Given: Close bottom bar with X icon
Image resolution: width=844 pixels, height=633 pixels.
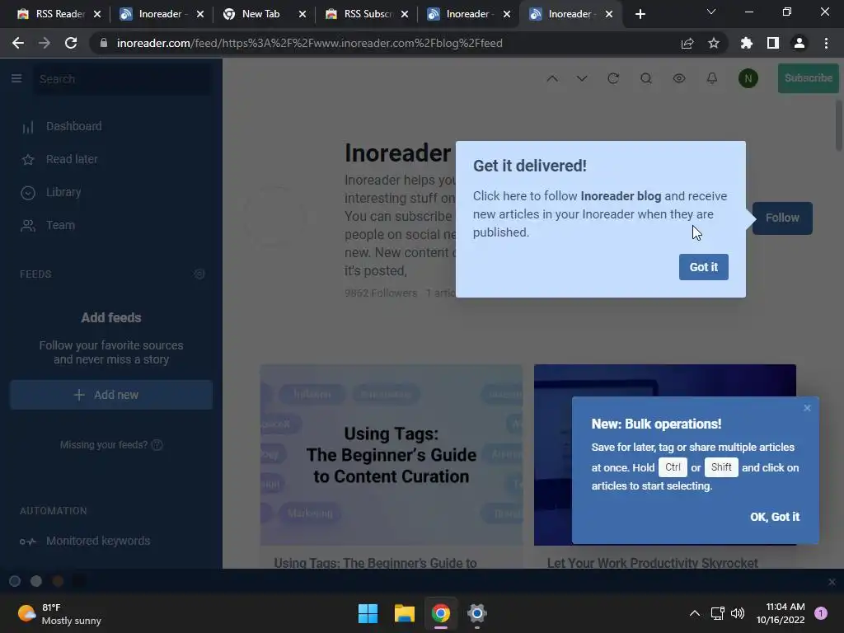Looking at the screenshot, I should click(x=832, y=582).
